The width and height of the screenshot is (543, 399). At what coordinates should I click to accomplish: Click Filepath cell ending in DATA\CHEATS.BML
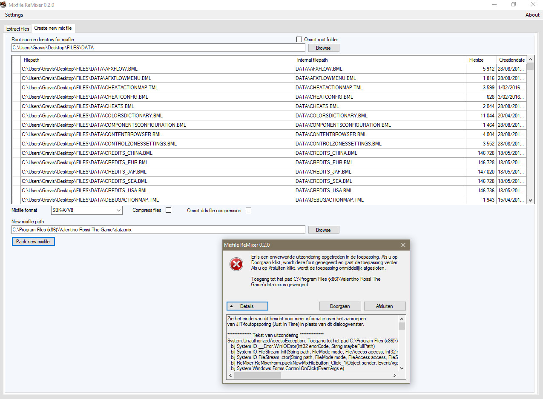pyautogui.click(x=158, y=106)
